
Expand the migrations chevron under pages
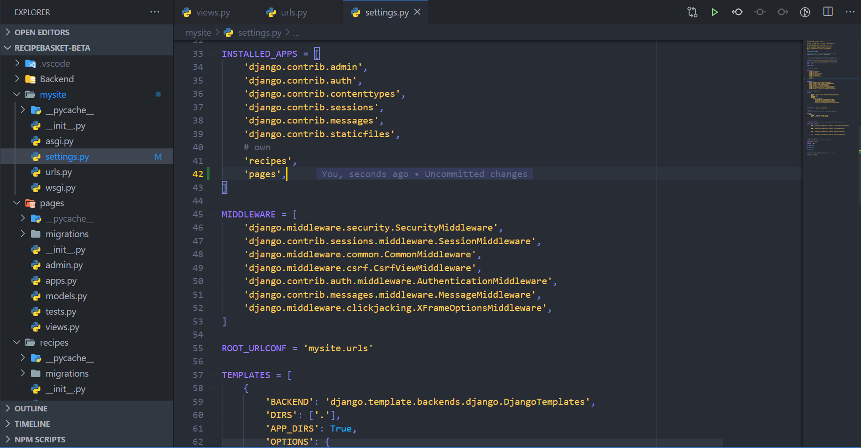click(x=23, y=233)
